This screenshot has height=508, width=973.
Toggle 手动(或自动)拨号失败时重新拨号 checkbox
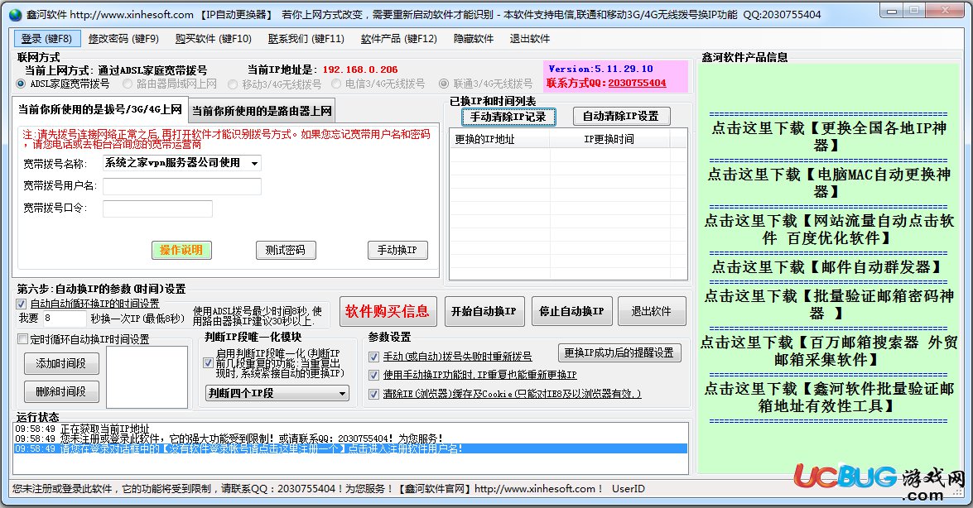coord(373,357)
